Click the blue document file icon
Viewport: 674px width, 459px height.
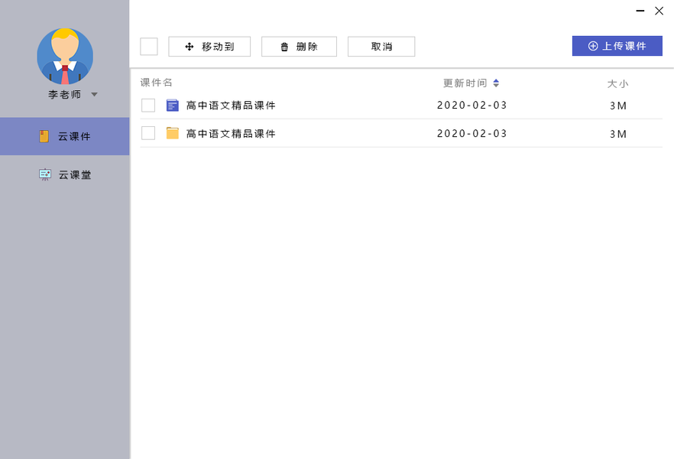coord(173,105)
